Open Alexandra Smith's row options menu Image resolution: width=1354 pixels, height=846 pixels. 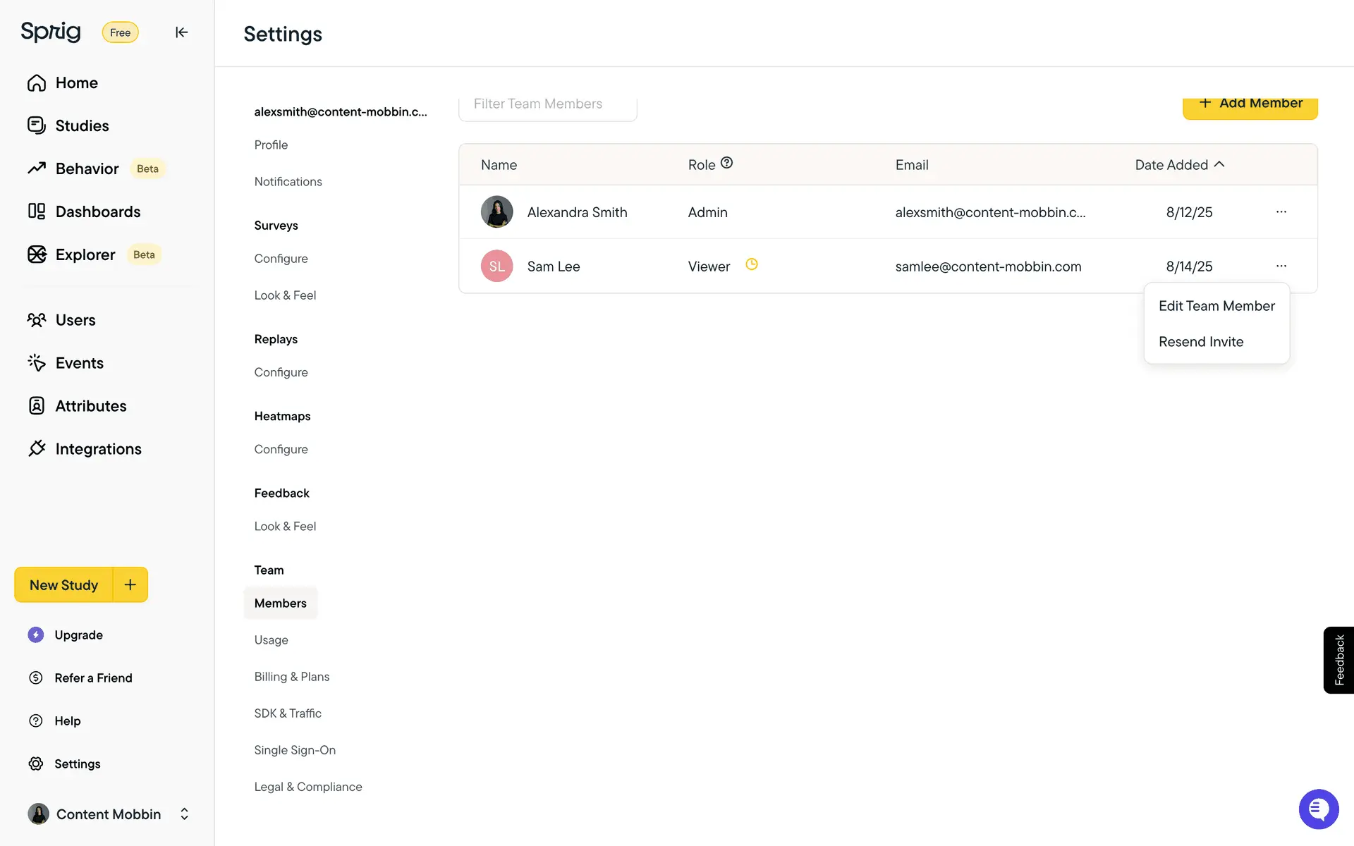1281,211
